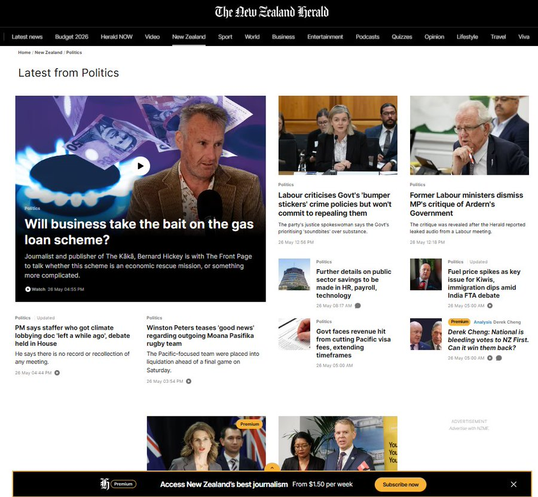Open Further details on public sector savings article
Screen dimensions: 538x497
point(354,283)
